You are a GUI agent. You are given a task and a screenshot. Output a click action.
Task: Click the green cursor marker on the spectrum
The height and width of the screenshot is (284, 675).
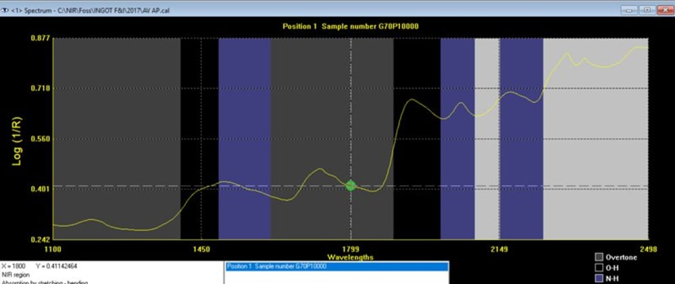351,186
